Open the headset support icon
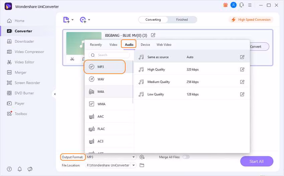 [242, 5]
